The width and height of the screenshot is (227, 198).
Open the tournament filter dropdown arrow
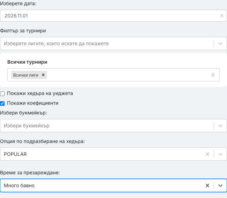tap(220, 43)
